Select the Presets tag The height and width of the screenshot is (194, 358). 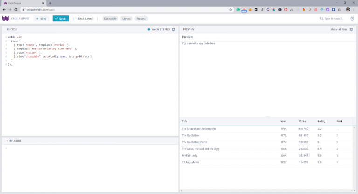pos(141,19)
